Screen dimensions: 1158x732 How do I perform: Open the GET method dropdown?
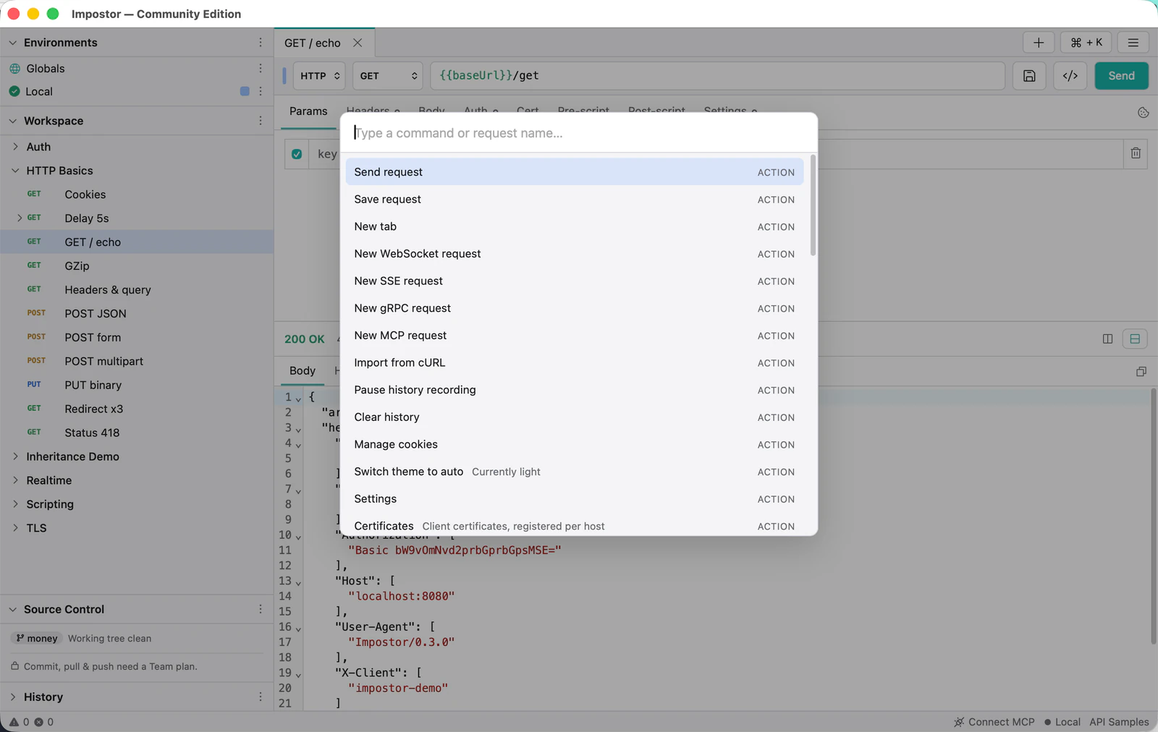pyautogui.click(x=389, y=76)
